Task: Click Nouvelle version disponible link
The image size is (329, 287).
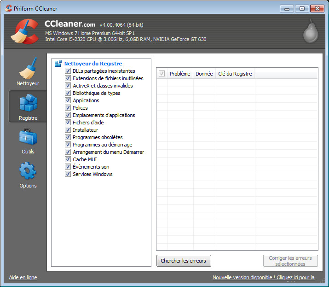Action: pyautogui.click(x=264, y=277)
